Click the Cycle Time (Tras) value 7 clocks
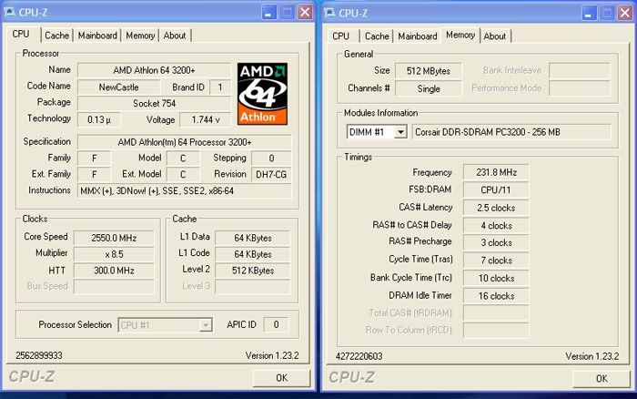The height and width of the screenshot is (399, 637). pyautogui.click(x=496, y=261)
